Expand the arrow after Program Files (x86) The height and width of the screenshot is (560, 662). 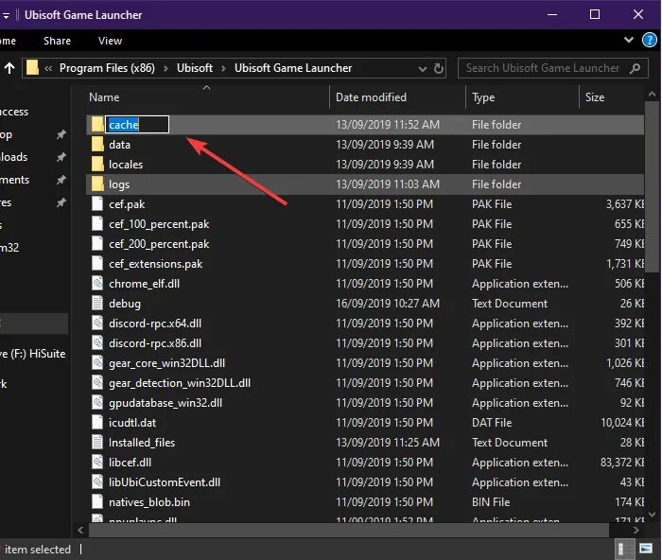(x=165, y=68)
